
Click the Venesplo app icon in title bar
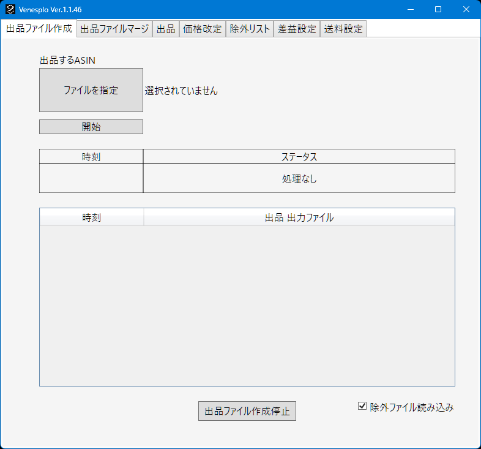tap(10, 10)
